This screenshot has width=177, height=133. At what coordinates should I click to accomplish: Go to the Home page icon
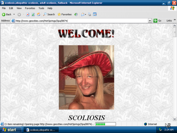coord(39,15)
